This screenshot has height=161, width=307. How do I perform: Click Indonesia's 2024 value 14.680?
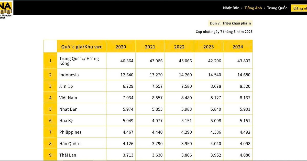click(x=243, y=75)
